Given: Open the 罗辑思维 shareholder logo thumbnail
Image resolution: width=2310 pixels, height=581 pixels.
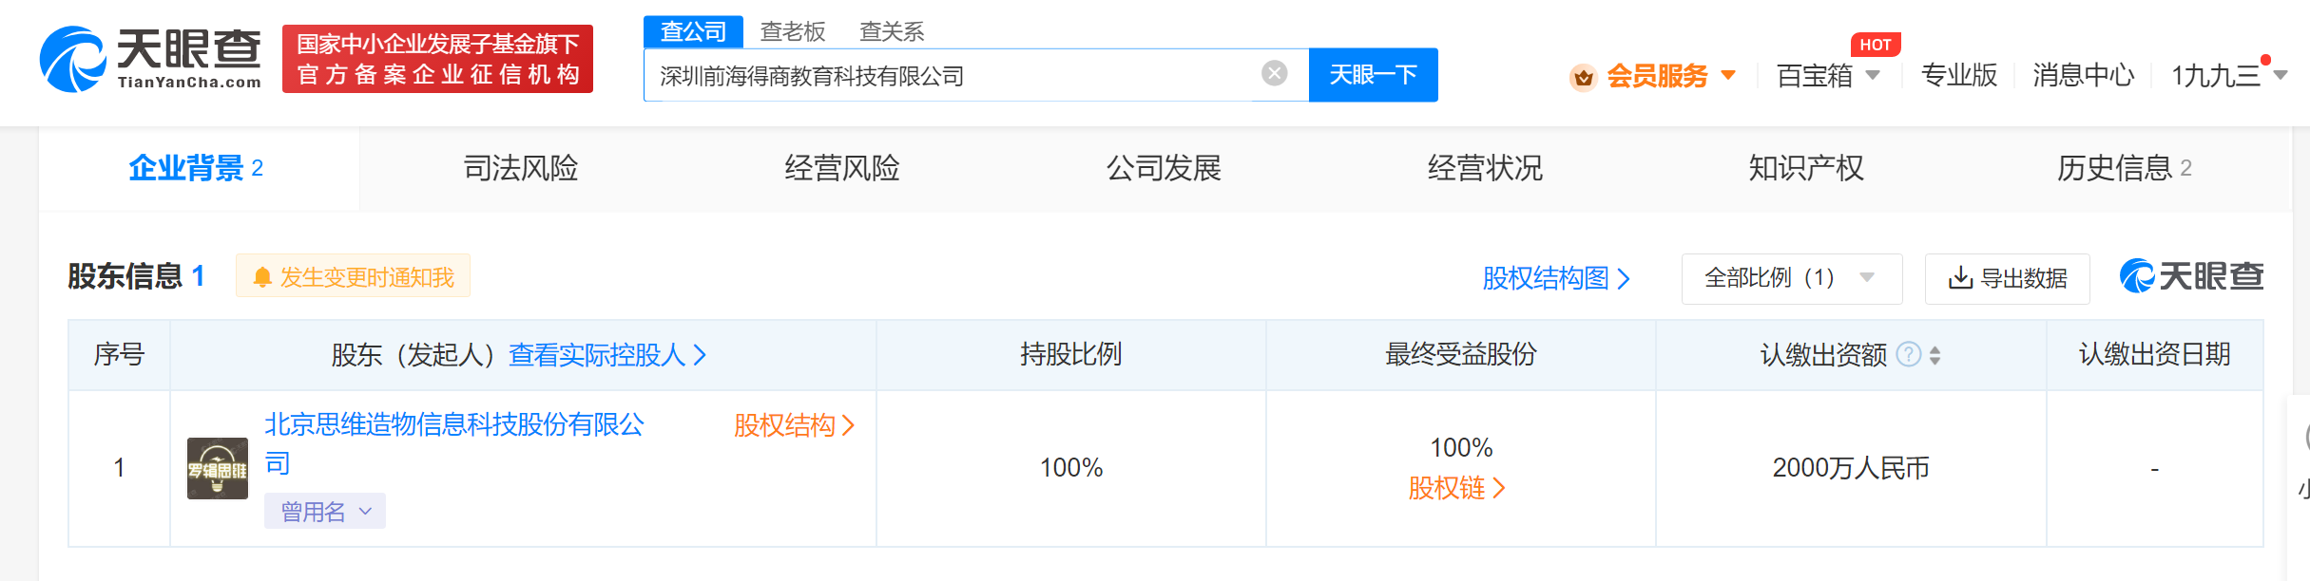Looking at the screenshot, I should [218, 468].
